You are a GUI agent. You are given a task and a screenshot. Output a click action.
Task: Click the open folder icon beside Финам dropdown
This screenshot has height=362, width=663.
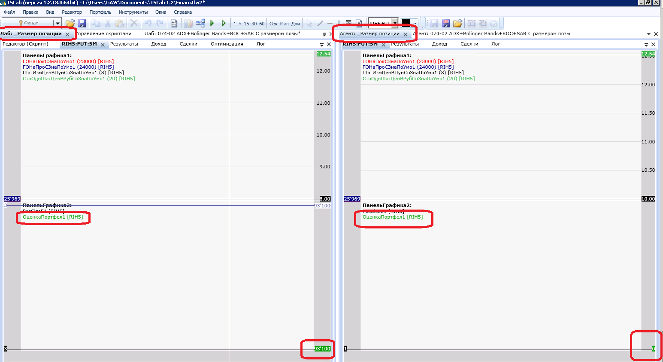click(x=70, y=23)
